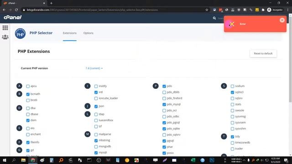Uncheck the bcmath extension
The height and width of the screenshot is (164, 292).
click(x=28, y=94)
